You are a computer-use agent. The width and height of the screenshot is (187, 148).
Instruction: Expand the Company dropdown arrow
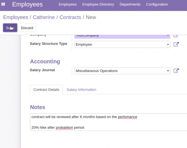(x=168, y=36)
